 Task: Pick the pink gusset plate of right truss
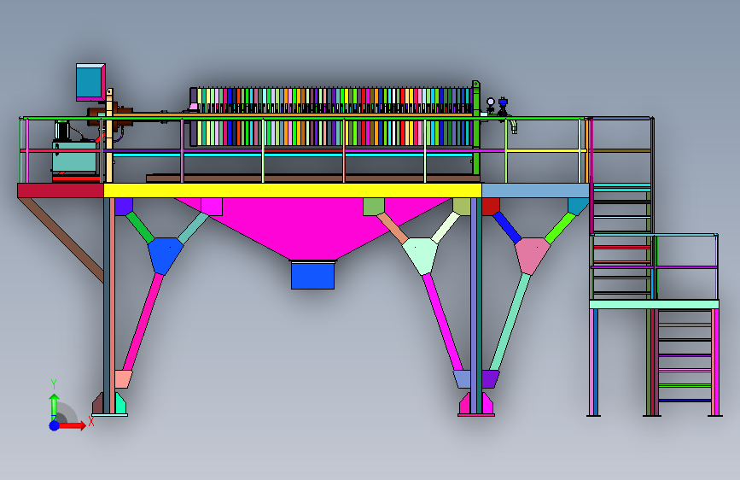532,255
